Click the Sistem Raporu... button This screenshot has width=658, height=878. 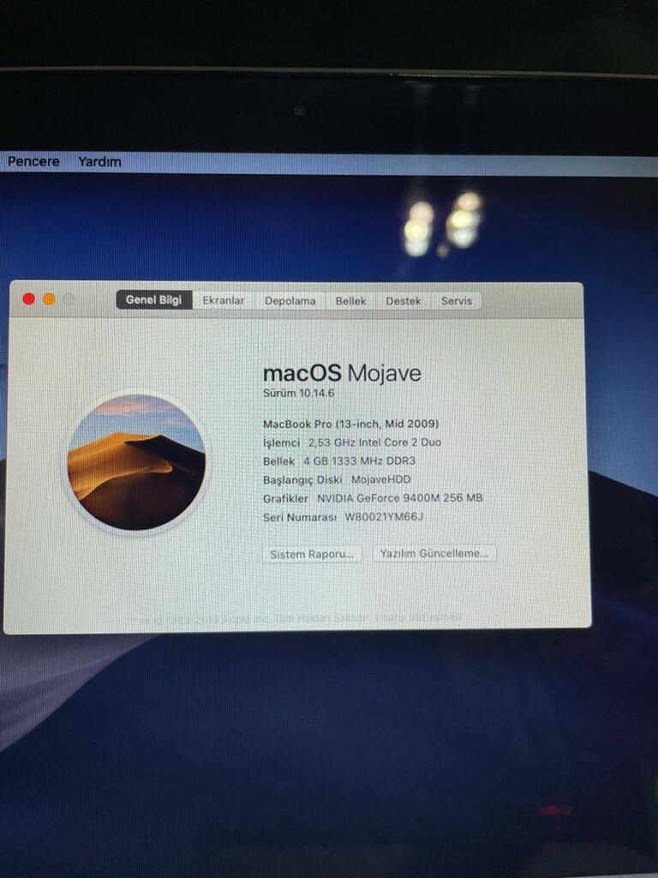pos(312,554)
